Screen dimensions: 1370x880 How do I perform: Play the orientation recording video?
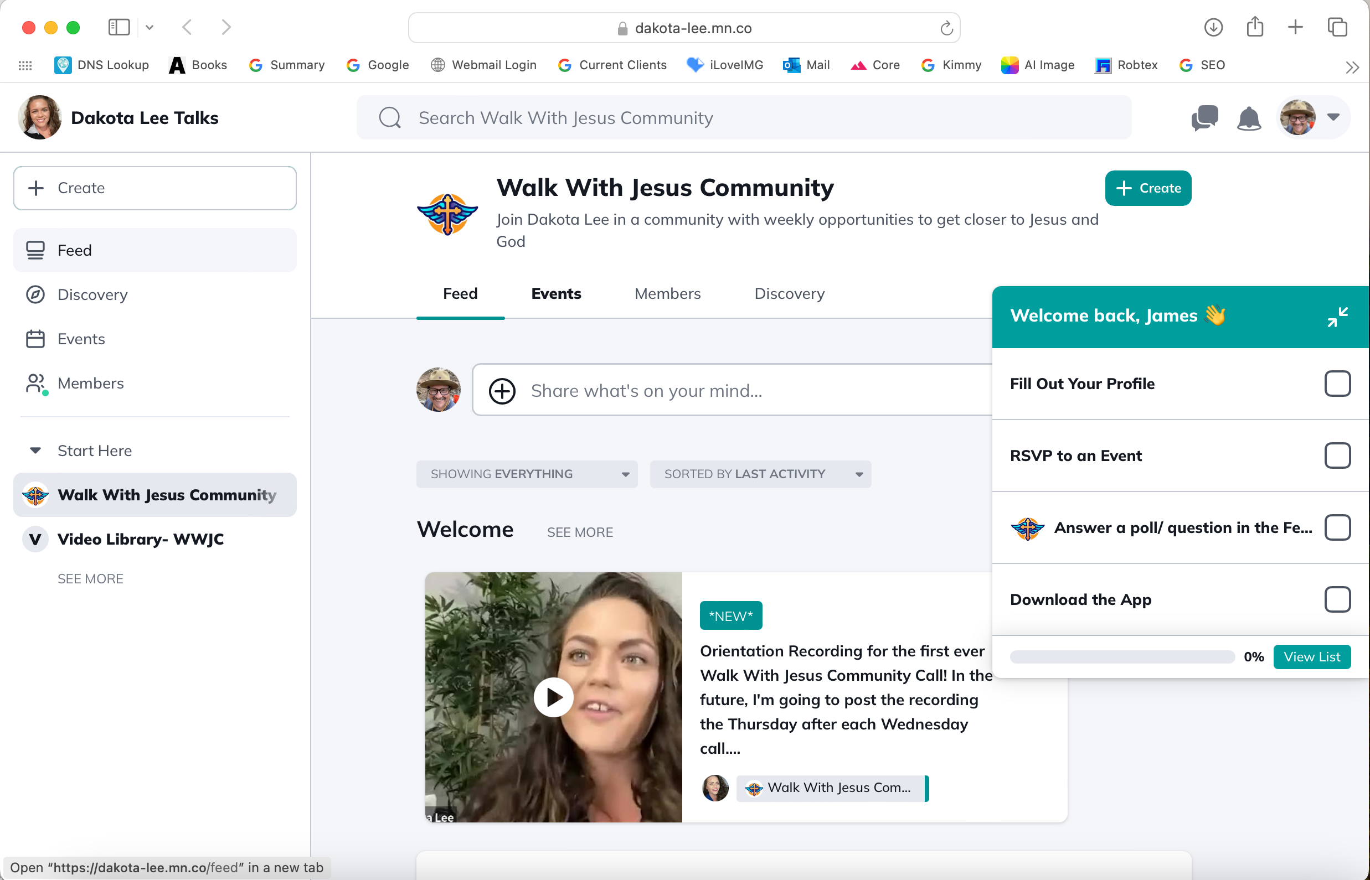coord(553,697)
